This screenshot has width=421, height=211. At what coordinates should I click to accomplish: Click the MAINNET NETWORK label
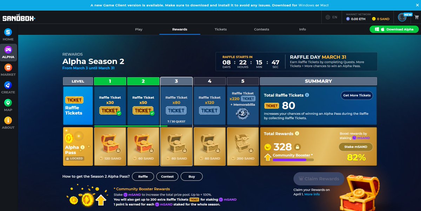[x=359, y=14]
